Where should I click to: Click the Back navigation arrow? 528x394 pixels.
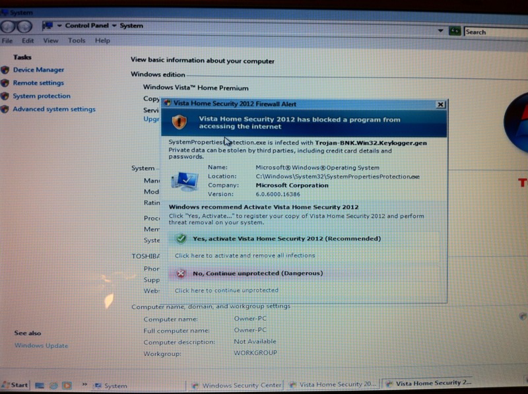pyautogui.click(x=8, y=26)
